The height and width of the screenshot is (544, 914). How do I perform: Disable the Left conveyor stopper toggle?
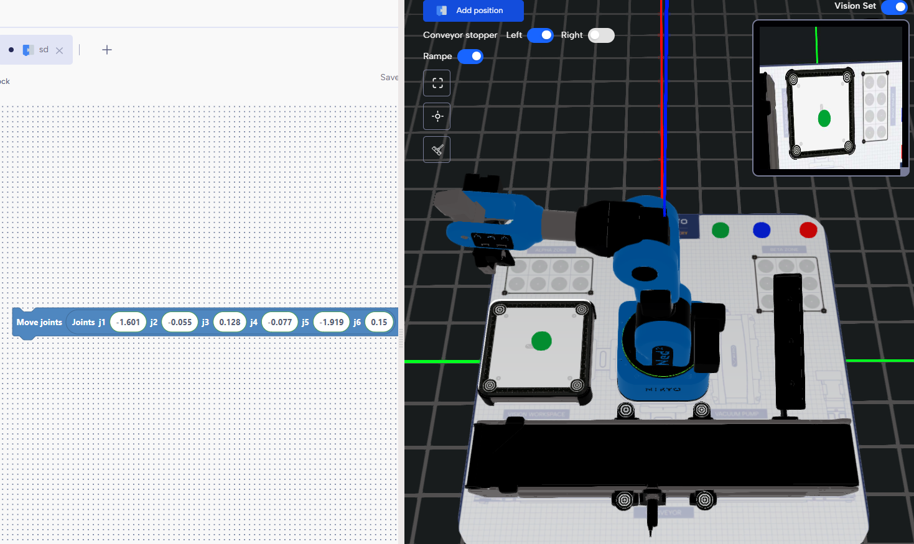click(540, 35)
